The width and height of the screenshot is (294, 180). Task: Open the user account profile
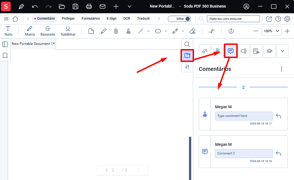coord(246,6)
